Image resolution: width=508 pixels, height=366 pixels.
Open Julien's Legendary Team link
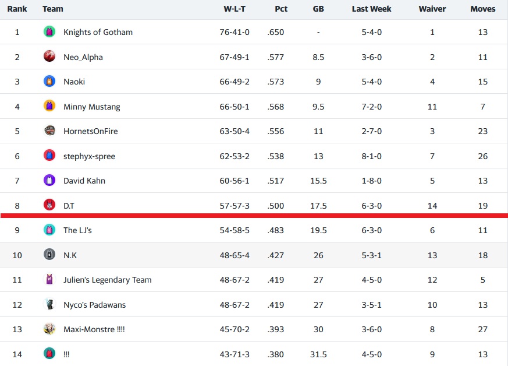(107, 280)
